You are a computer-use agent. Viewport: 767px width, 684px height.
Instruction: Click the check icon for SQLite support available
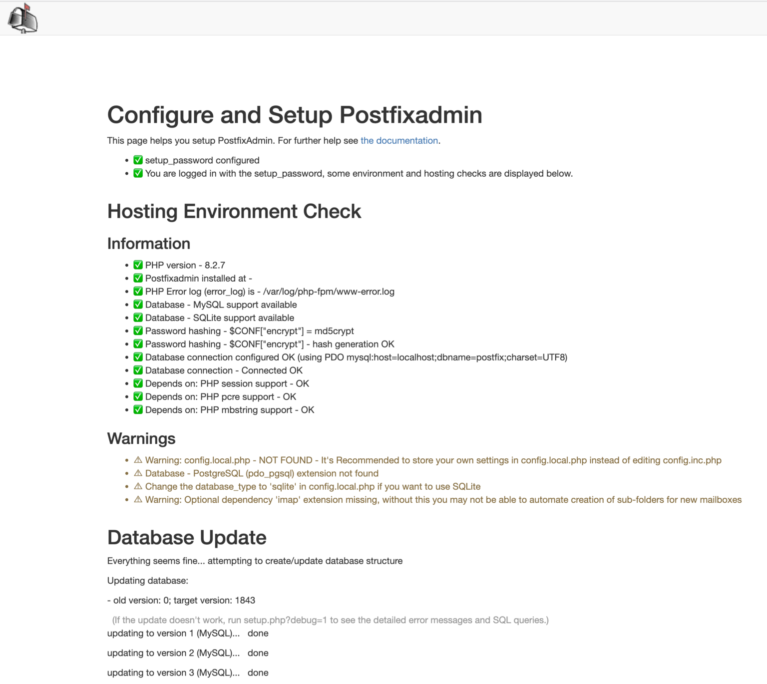(138, 318)
